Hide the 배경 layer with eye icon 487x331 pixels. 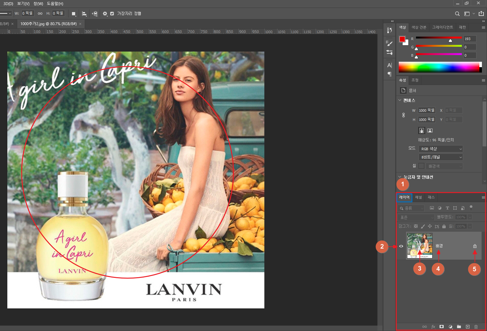coord(401,246)
